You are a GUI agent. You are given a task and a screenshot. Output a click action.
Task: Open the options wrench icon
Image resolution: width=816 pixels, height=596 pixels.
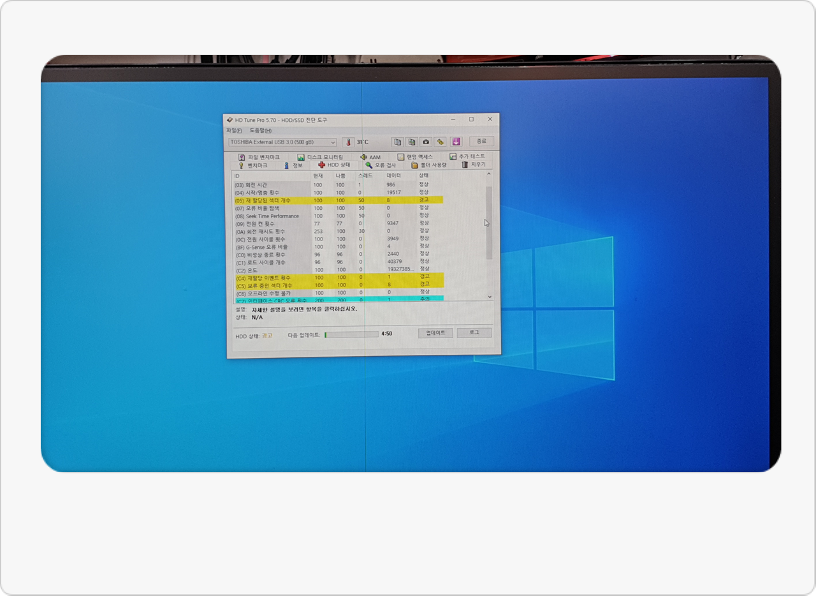(441, 142)
